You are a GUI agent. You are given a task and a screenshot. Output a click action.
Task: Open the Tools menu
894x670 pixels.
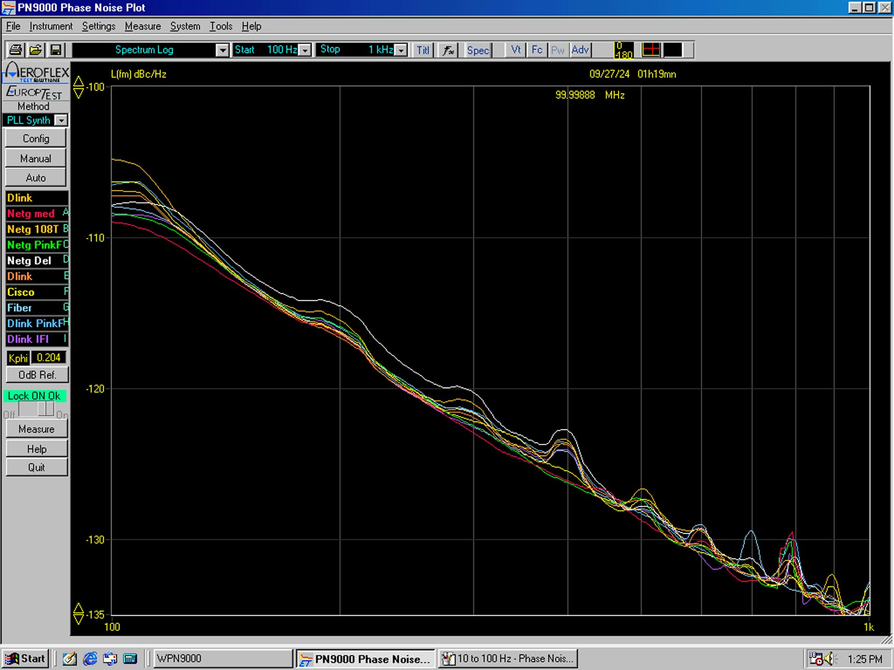(x=221, y=26)
